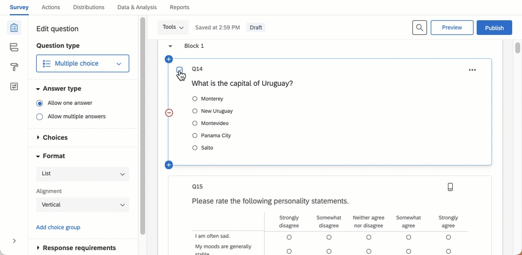Screen dimensions: 522x255
Task: Click the search magnifier icon
Action: [419, 28]
